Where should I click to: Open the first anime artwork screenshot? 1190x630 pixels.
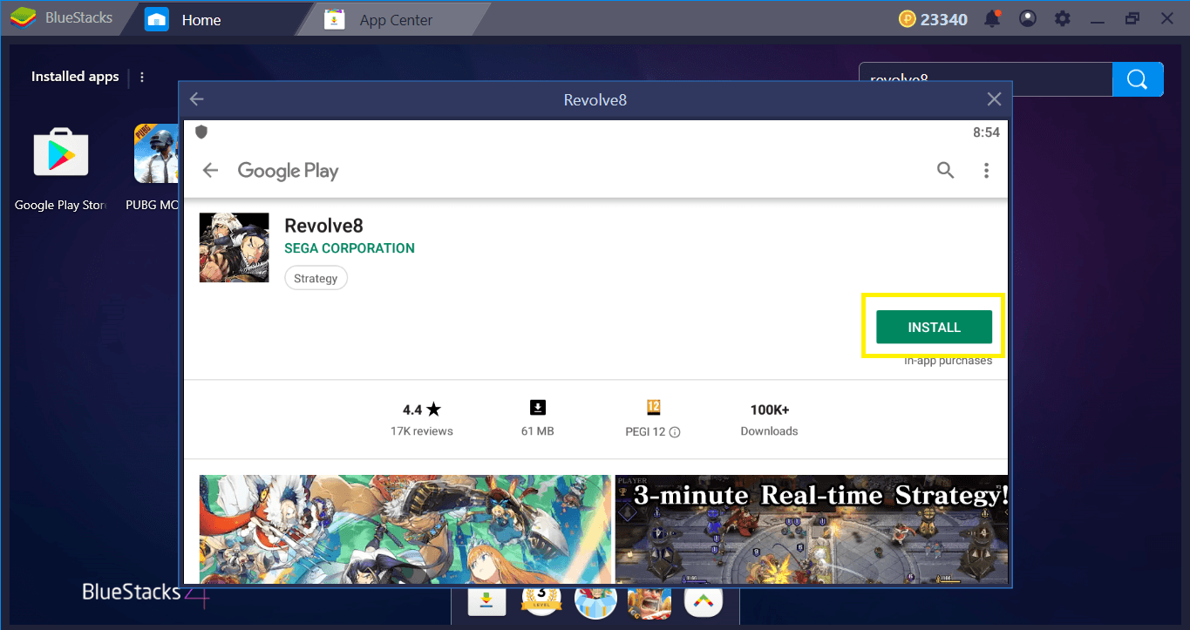[x=405, y=529]
